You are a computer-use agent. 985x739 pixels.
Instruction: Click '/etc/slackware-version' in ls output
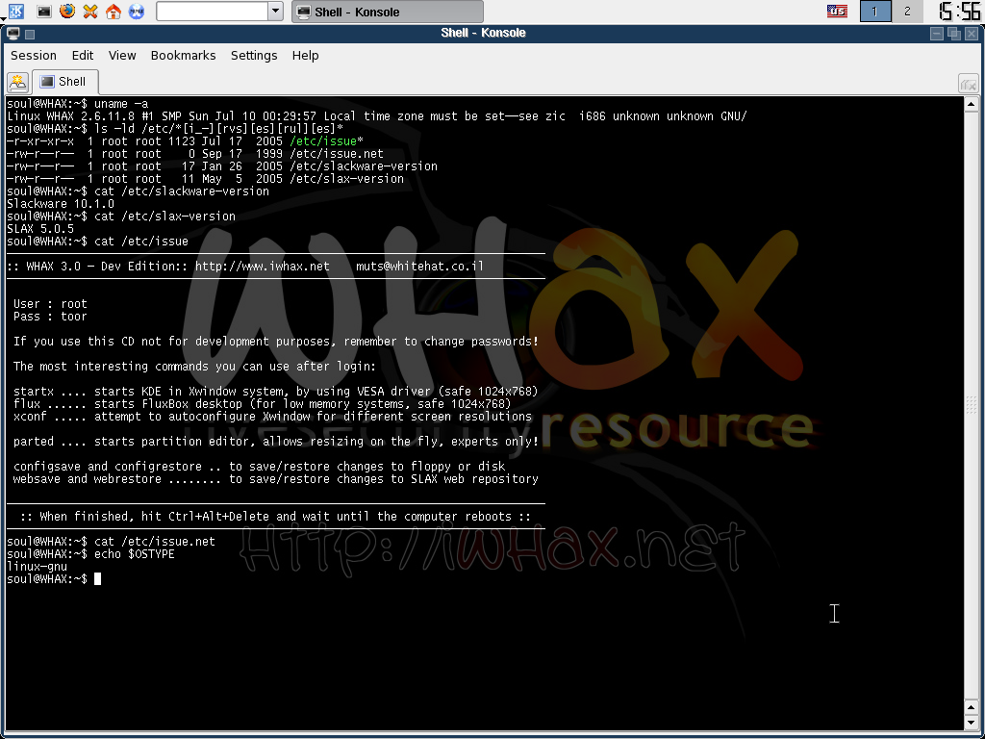(364, 166)
